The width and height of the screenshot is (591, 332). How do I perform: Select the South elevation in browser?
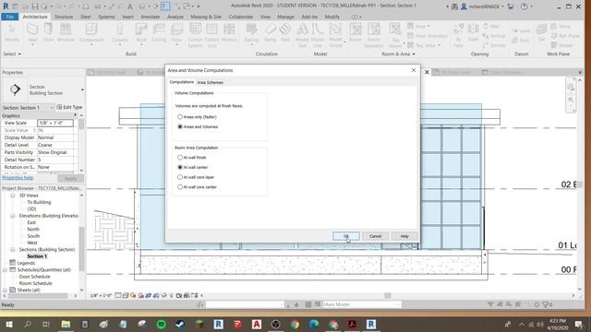coord(33,236)
